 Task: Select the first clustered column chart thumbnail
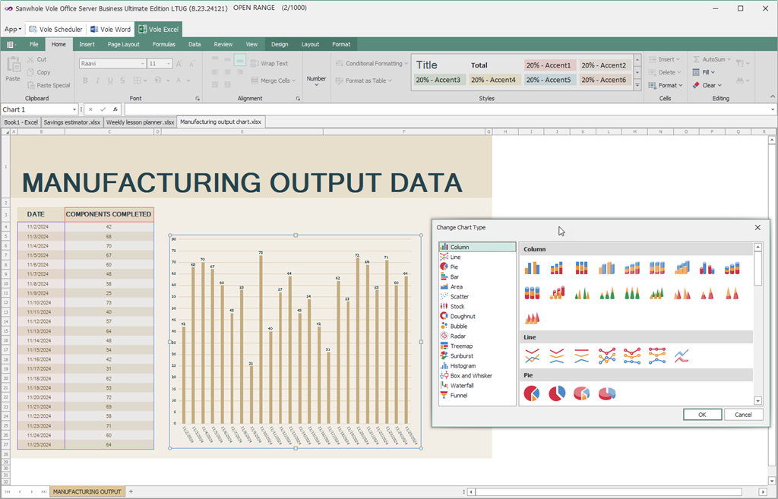click(x=532, y=268)
